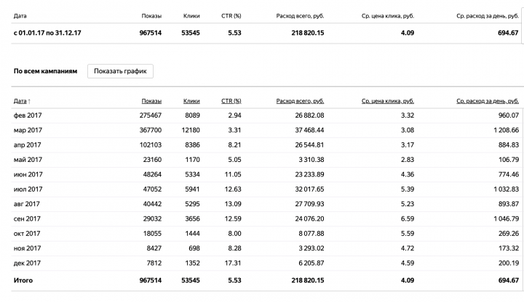Click the 'Показать график' button
The image size is (524, 302).
click(x=120, y=71)
